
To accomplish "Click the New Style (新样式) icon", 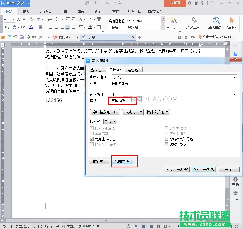I will [x=173, y=20].
